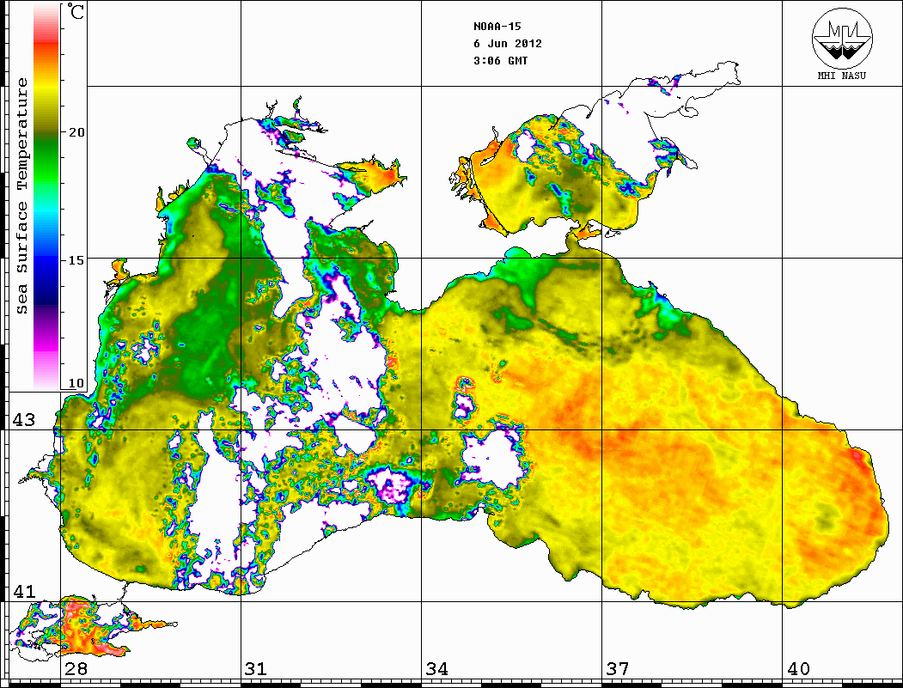This screenshot has height=688, width=903.
Task: Click latitude label 43
Action: (23, 420)
